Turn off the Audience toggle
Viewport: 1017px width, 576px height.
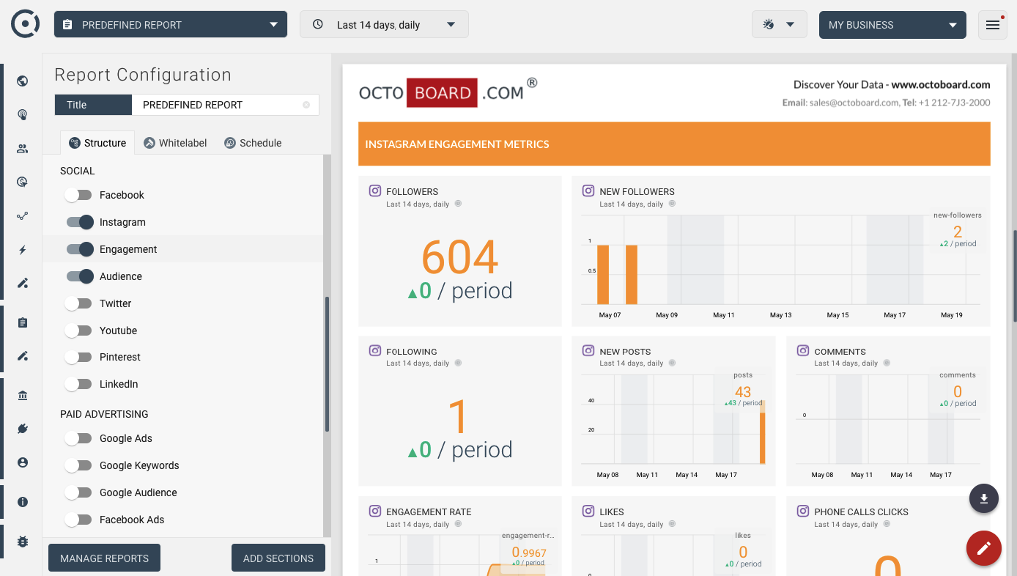coord(80,276)
